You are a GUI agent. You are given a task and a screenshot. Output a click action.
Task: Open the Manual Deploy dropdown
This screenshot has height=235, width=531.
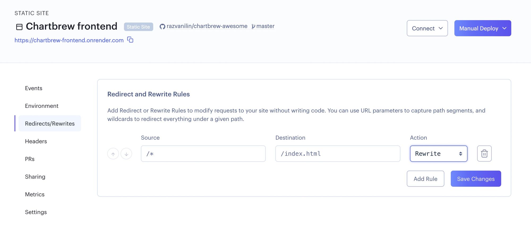483,28
